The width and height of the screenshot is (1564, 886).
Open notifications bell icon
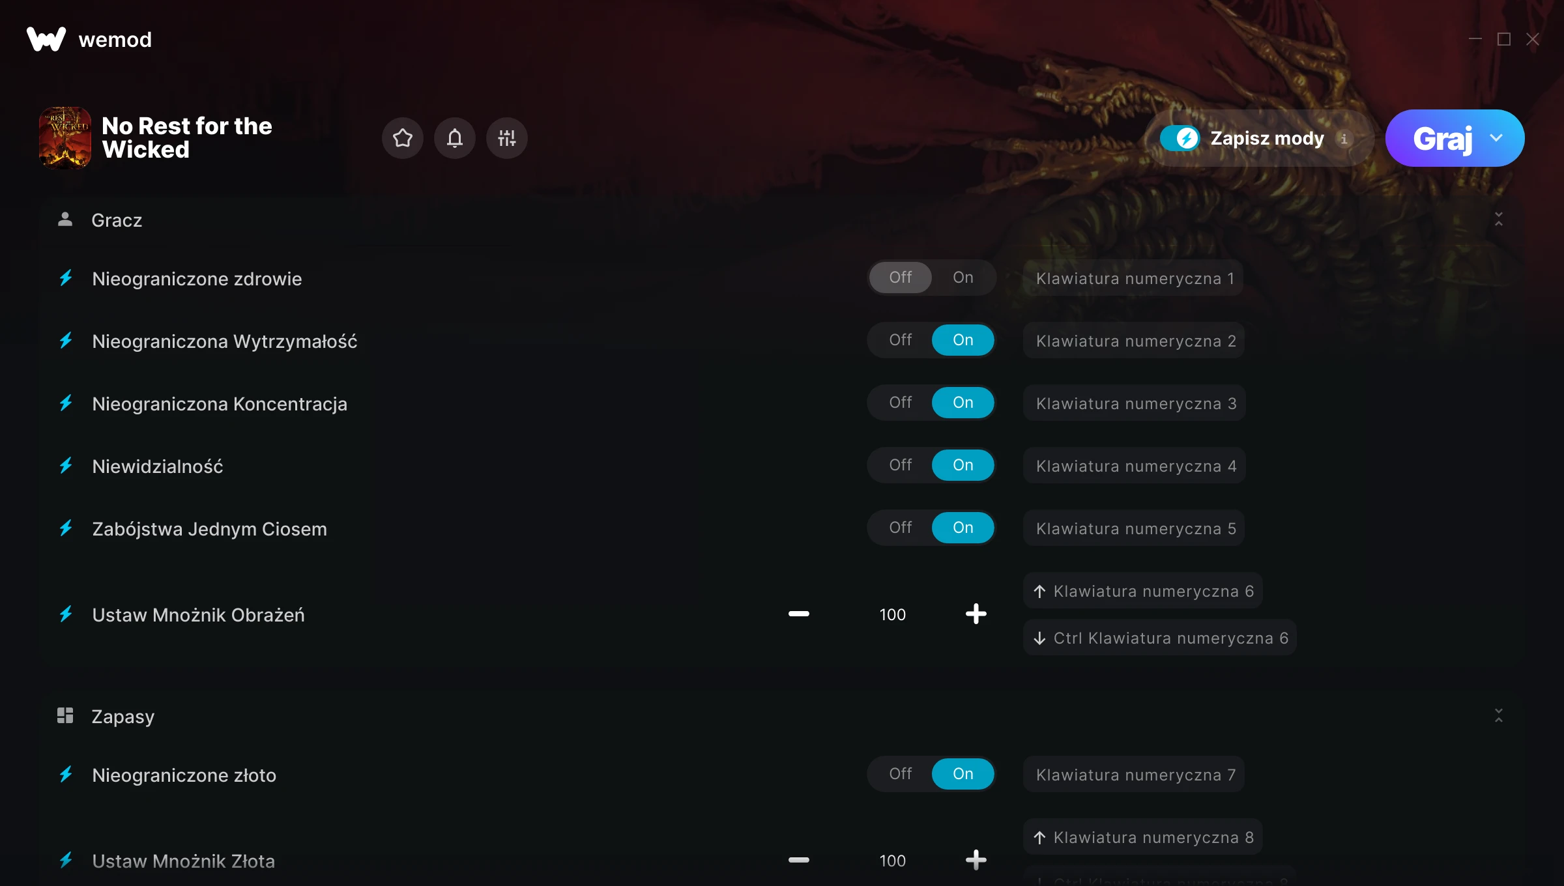tap(455, 138)
